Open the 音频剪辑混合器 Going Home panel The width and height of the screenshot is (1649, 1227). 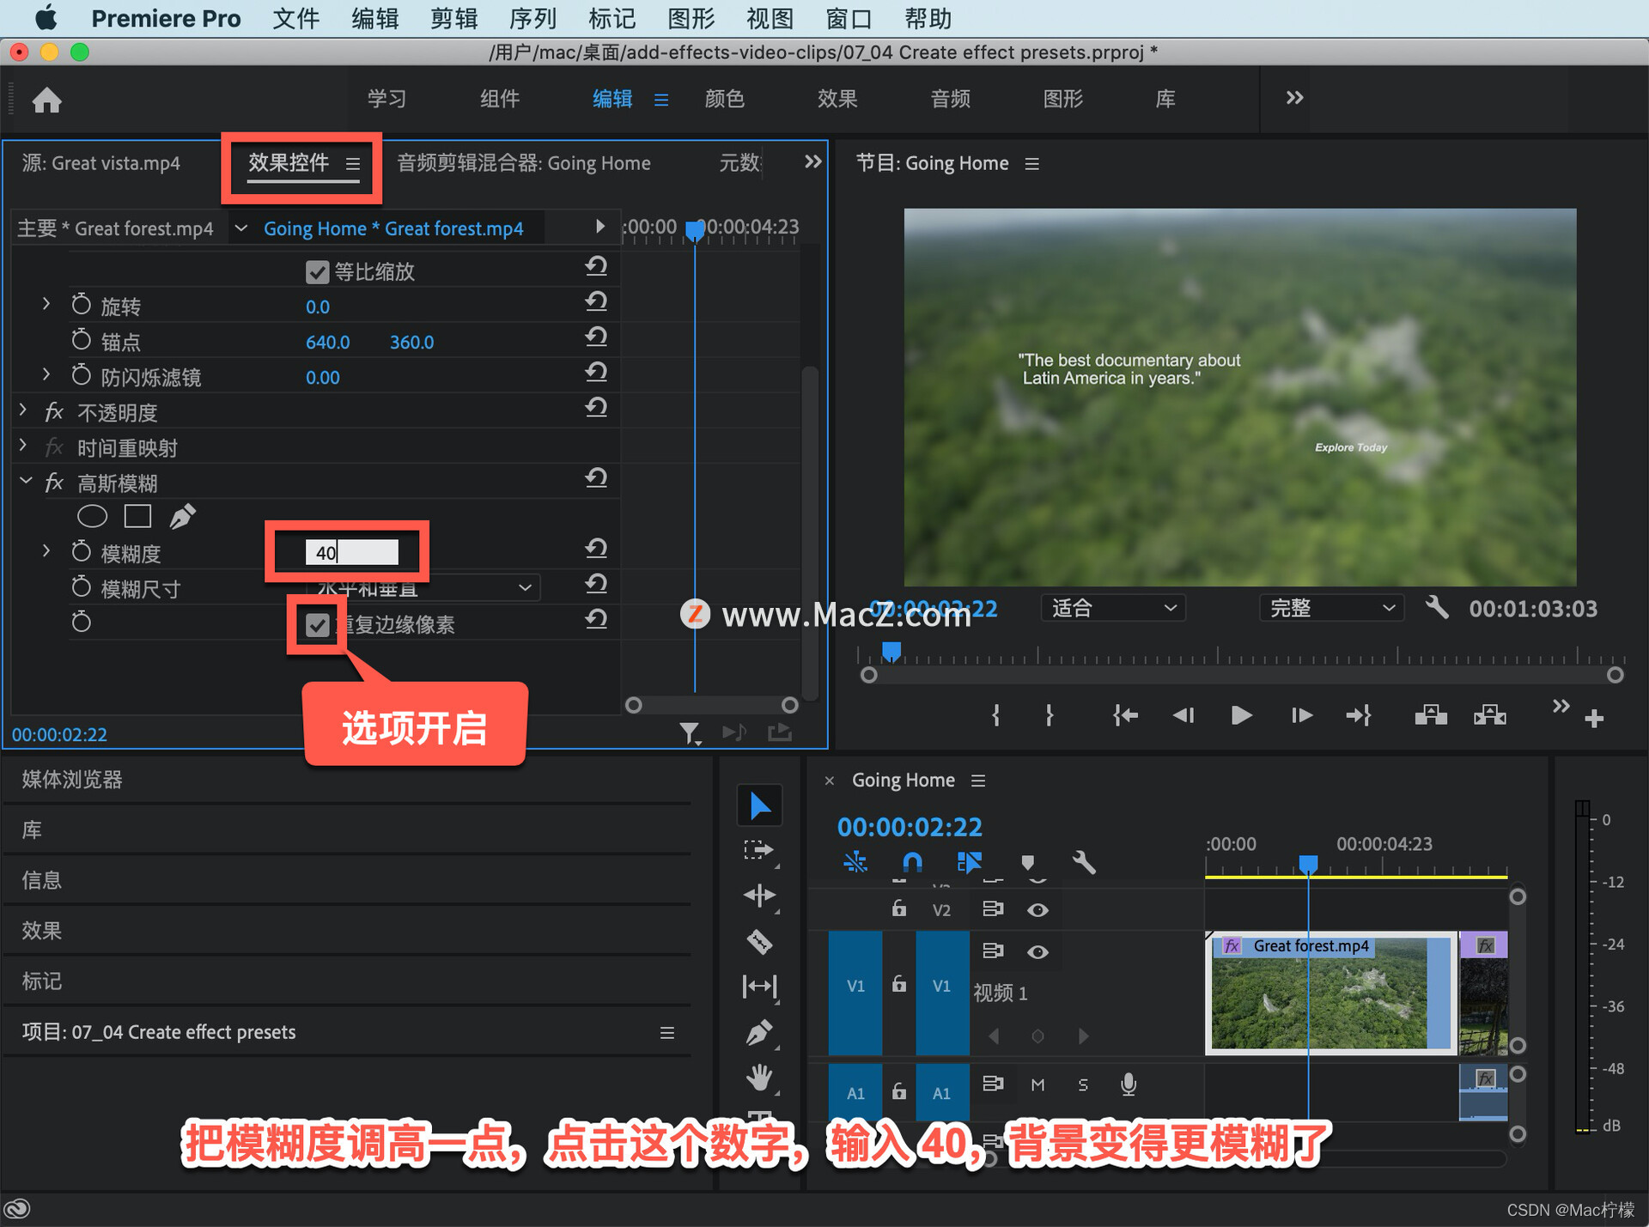(x=523, y=163)
